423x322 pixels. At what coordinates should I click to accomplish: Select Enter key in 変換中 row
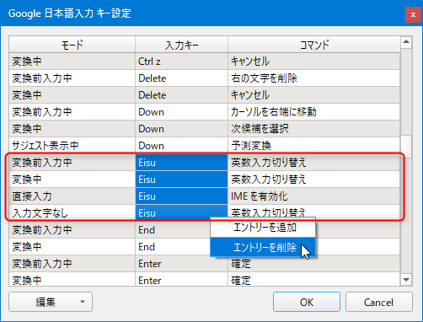(x=181, y=280)
